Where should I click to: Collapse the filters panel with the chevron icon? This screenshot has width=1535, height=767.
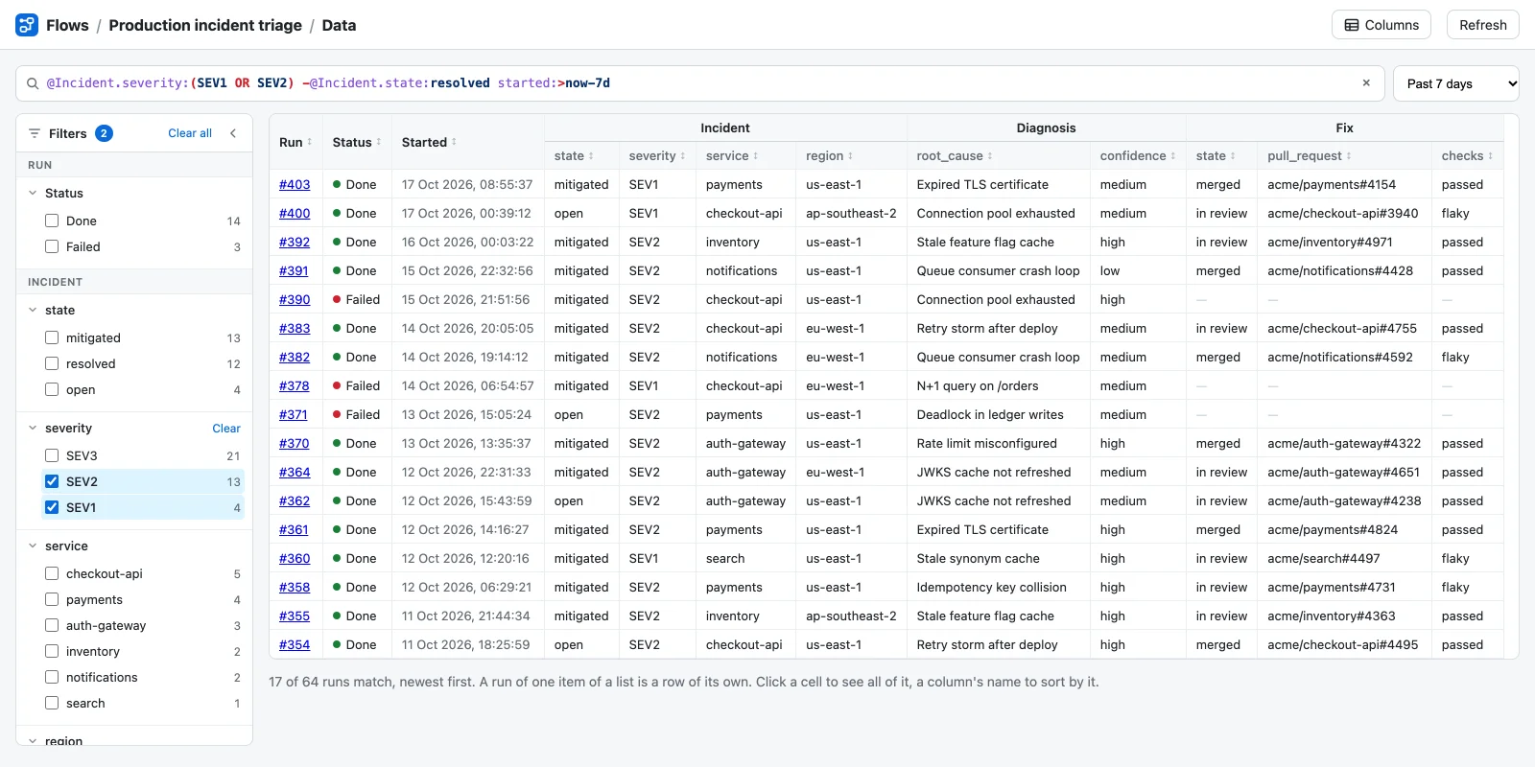233,133
